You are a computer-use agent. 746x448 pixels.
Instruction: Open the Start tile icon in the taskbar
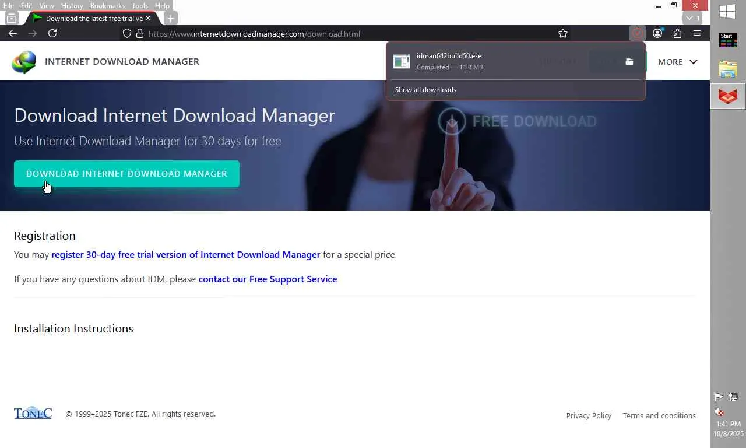click(728, 40)
